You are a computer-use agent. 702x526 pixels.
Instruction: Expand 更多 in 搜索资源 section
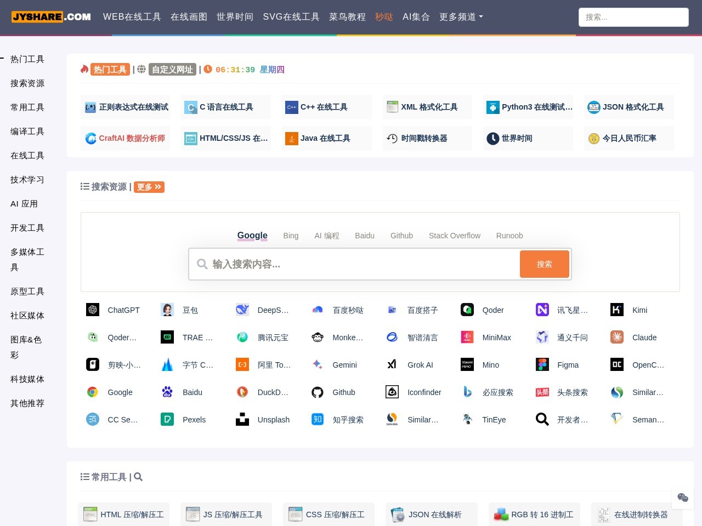(x=149, y=187)
